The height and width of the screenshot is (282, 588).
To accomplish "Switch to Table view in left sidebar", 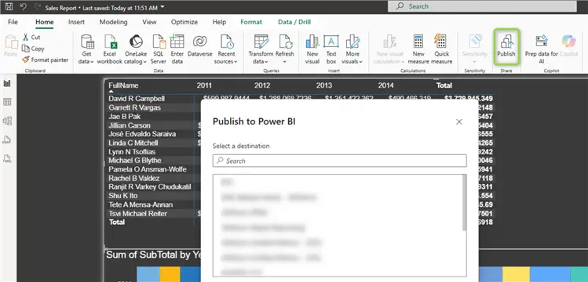I will tap(7, 102).
